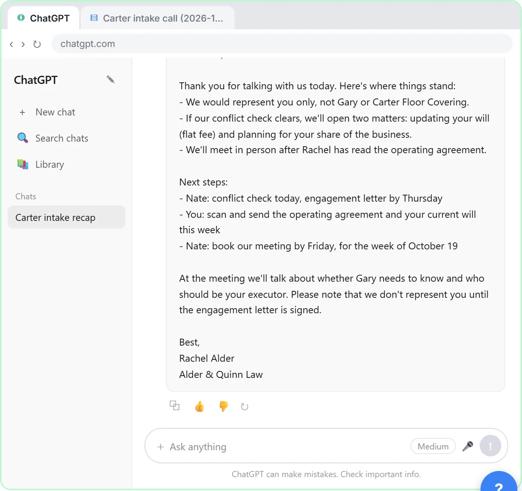Screen dimensions: 522x491
Task: Give the response a thumbs down
Action: (224, 406)
